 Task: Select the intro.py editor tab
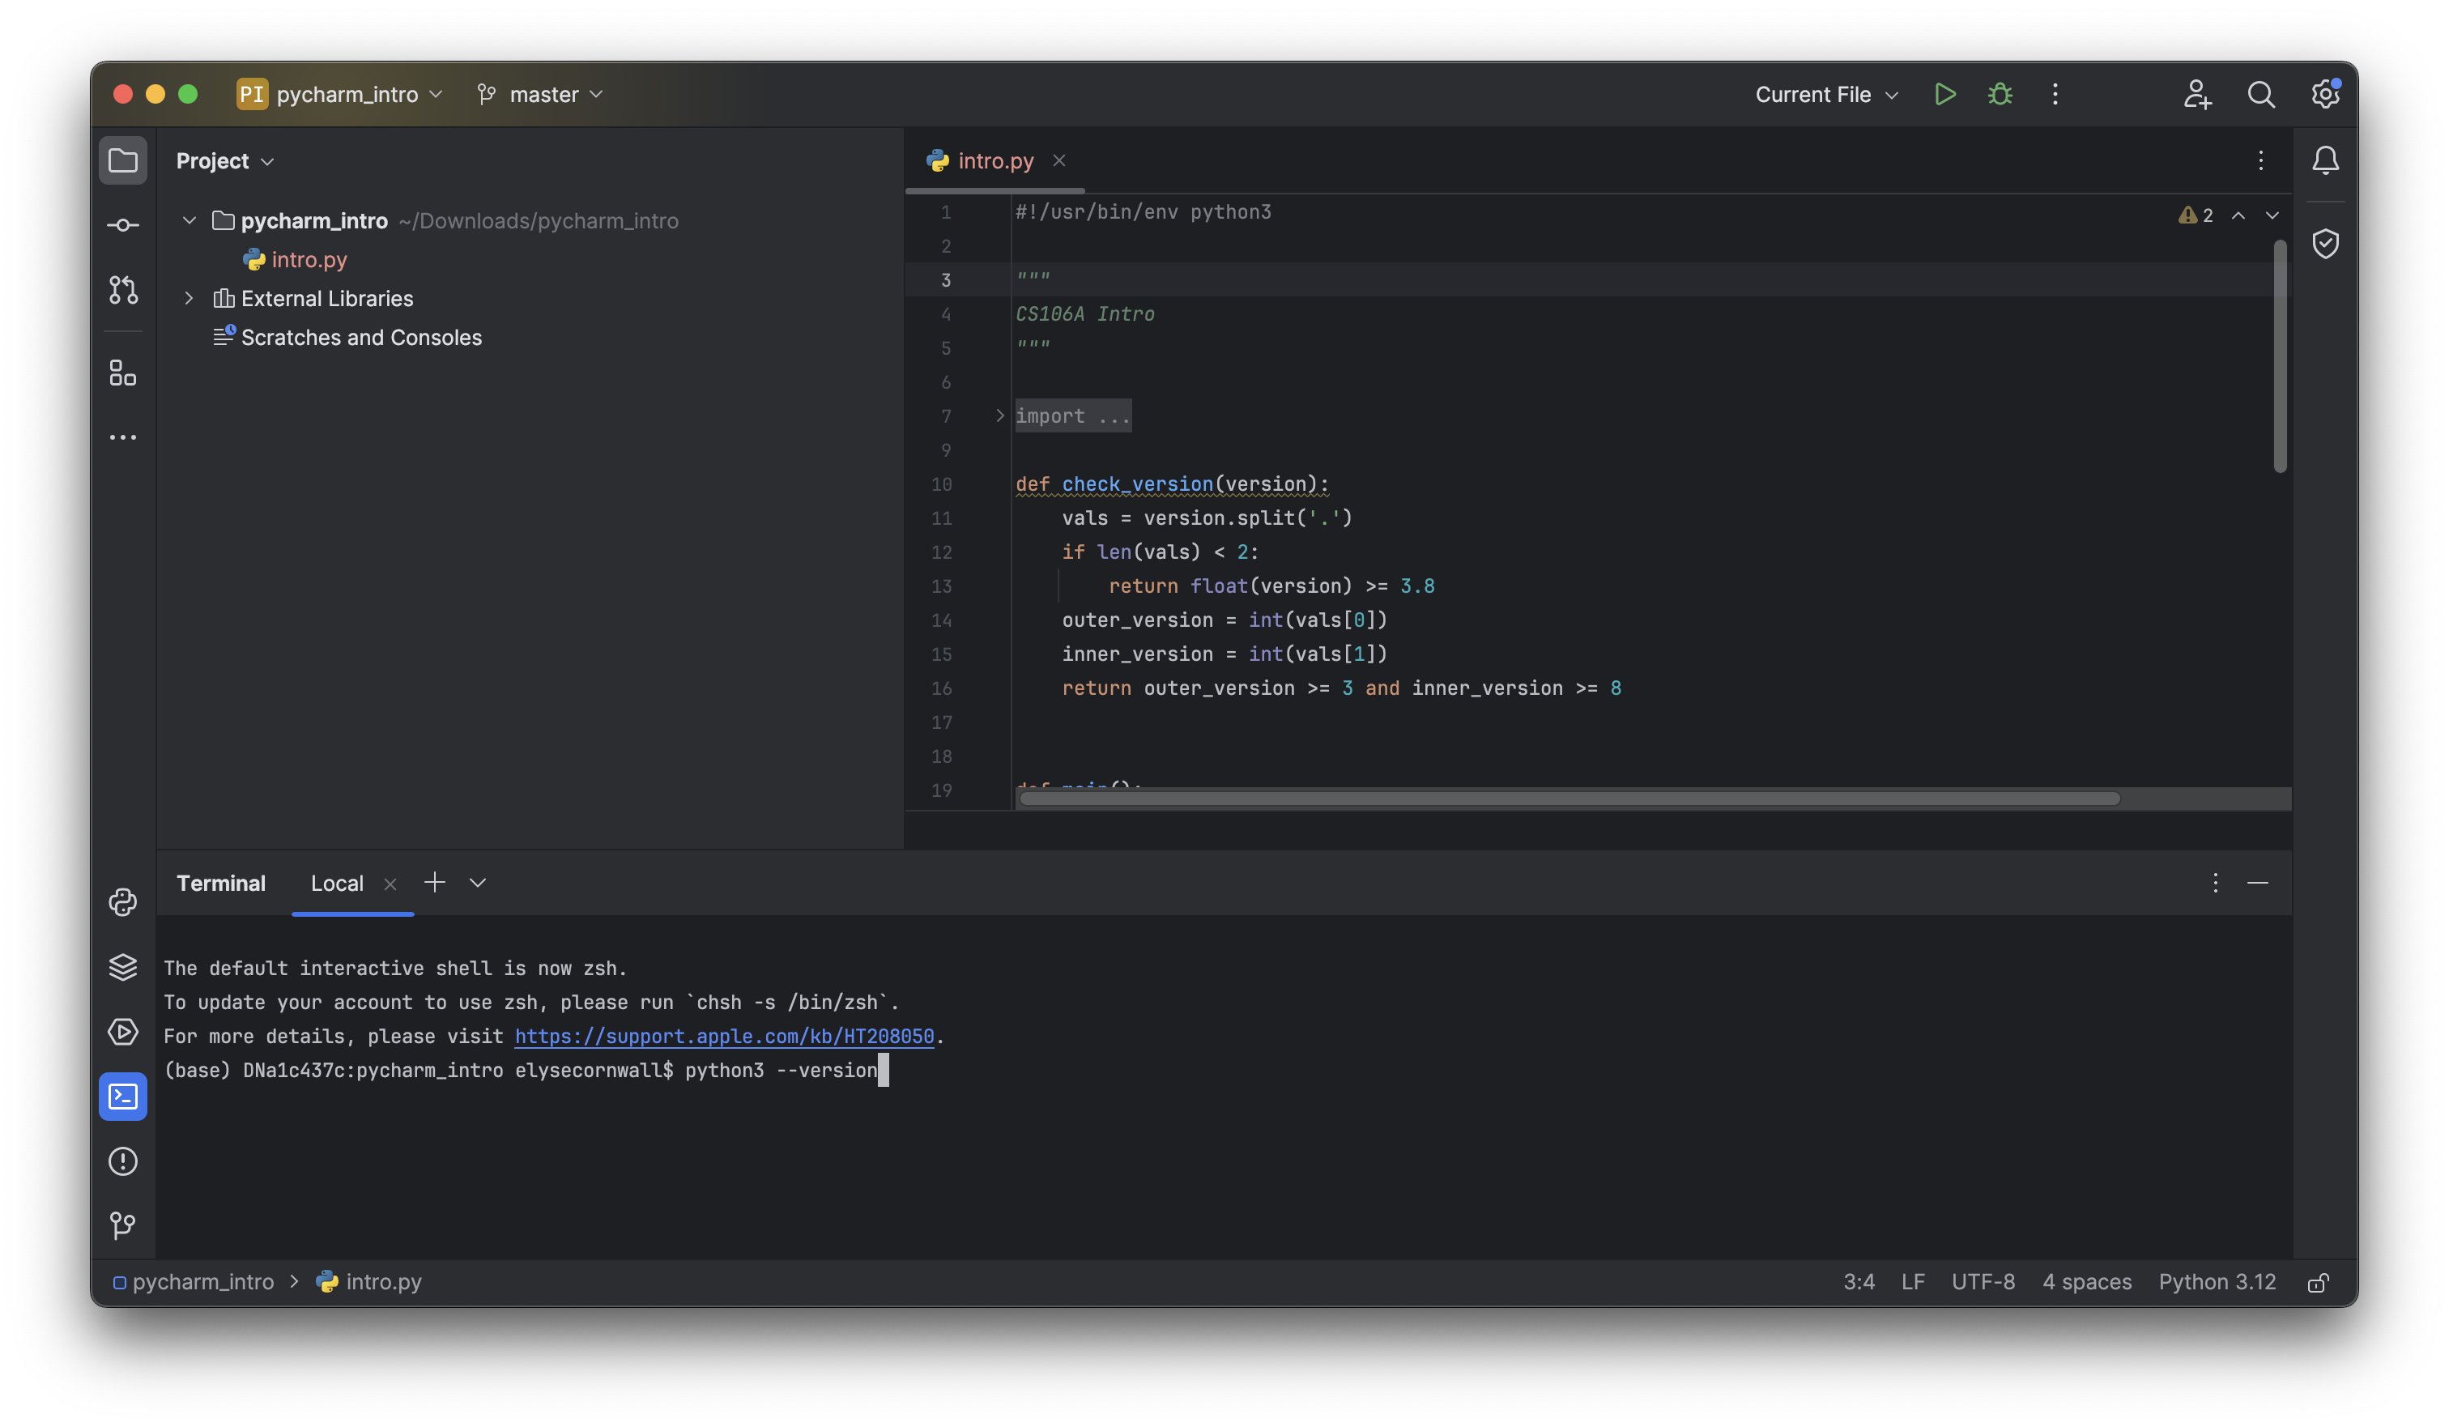coord(993,160)
